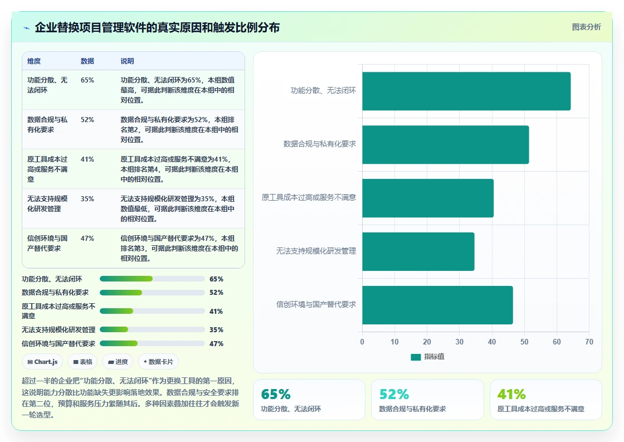
Task: Click the 41% value beside progress bar
Action: (216, 312)
